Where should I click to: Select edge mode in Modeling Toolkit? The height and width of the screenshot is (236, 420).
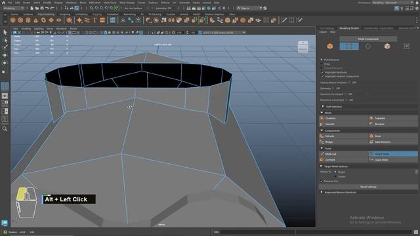pyautogui.click(x=349, y=47)
